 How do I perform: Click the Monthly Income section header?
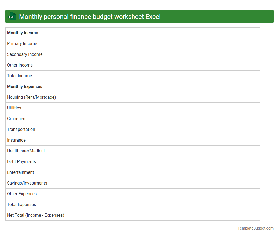pyautogui.click(x=23, y=33)
